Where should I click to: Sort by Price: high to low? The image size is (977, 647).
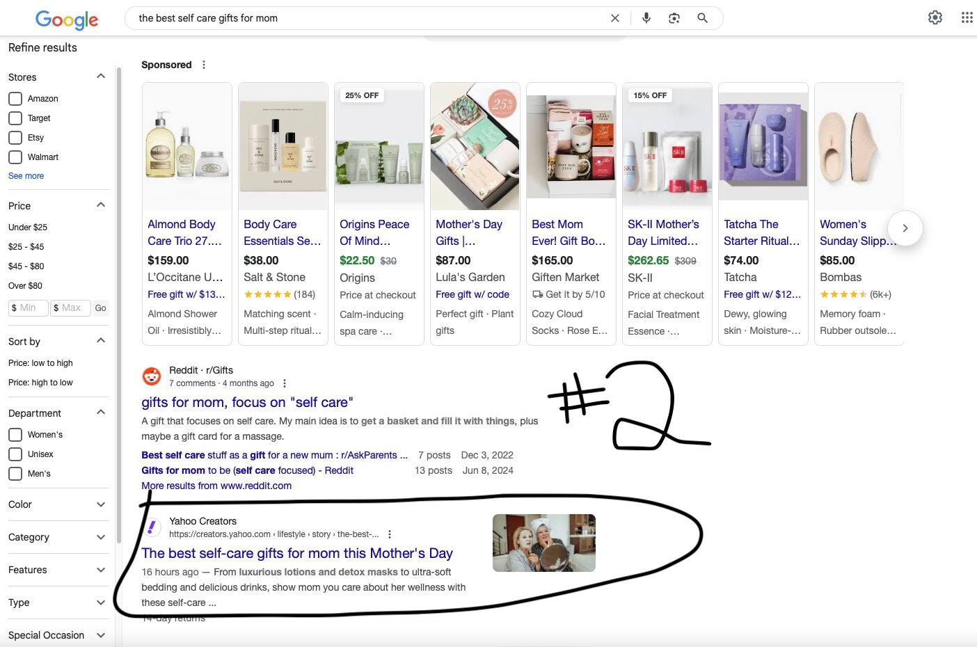[x=40, y=383]
